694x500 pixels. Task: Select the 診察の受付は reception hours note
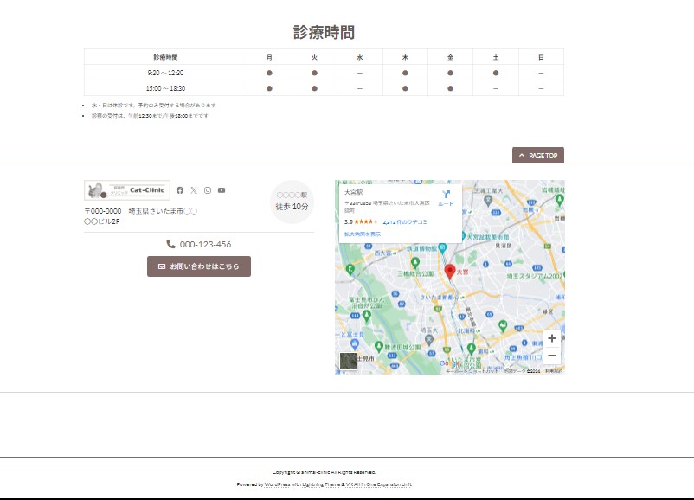(150, 116)
